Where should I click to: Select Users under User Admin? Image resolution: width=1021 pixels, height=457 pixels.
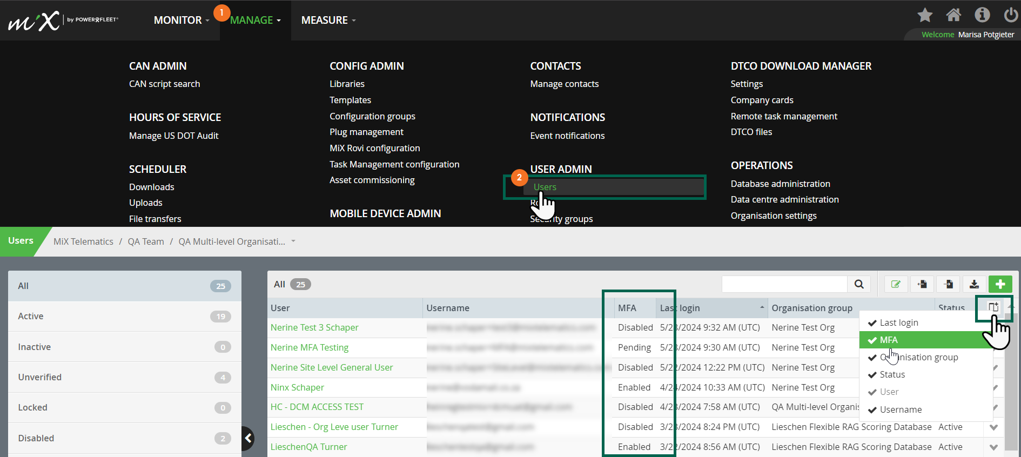[545, 187]
